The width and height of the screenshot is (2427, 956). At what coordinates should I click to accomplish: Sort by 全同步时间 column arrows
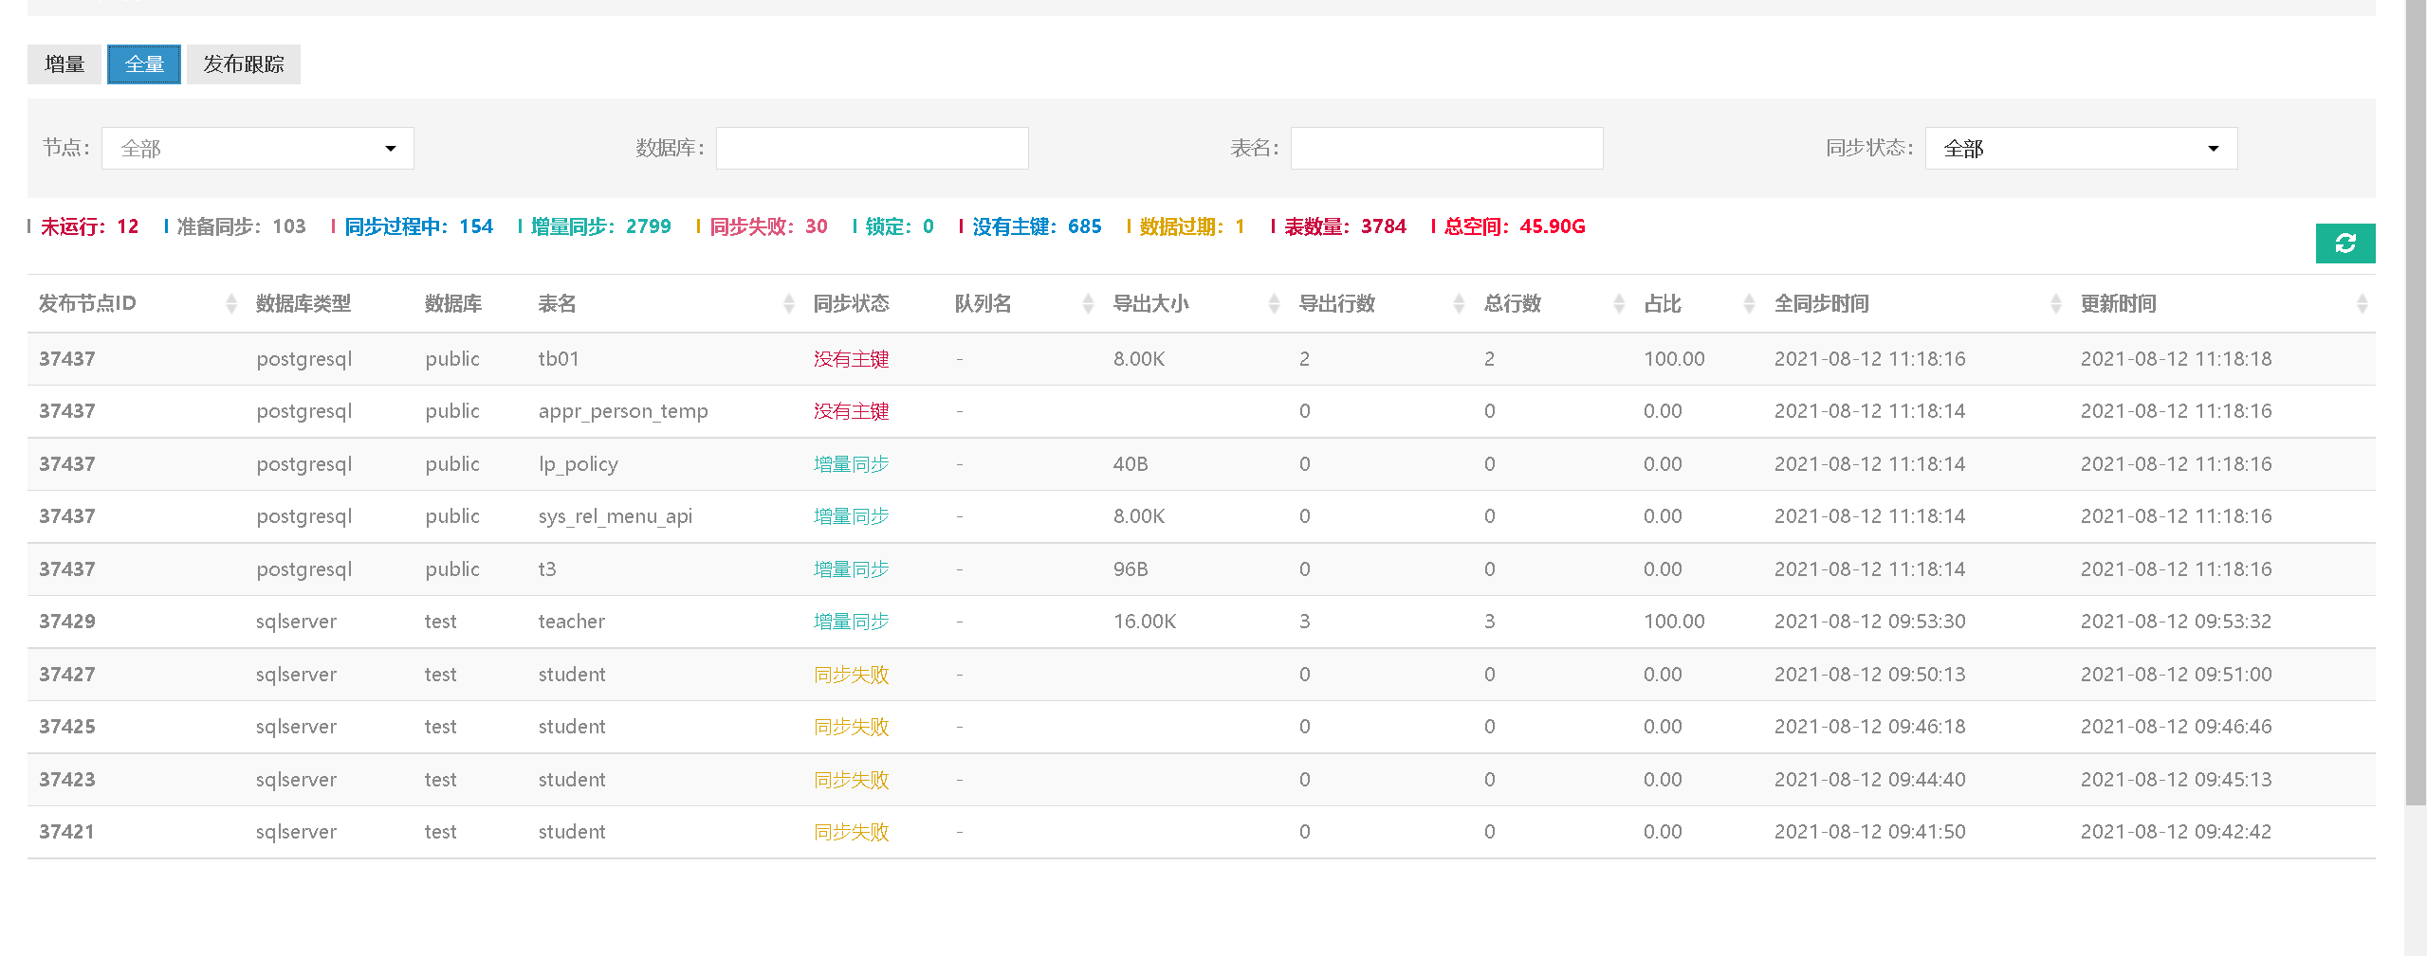[2055, 303]
